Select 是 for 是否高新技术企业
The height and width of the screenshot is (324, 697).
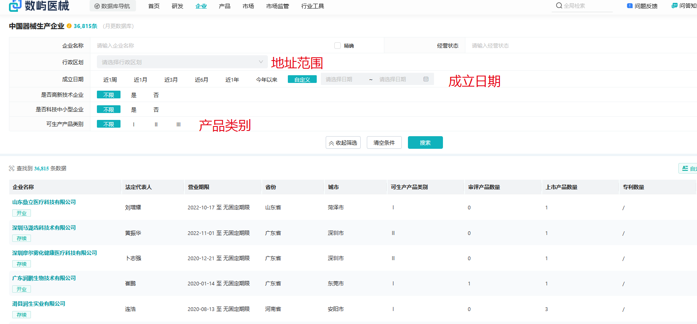[134, 95]
